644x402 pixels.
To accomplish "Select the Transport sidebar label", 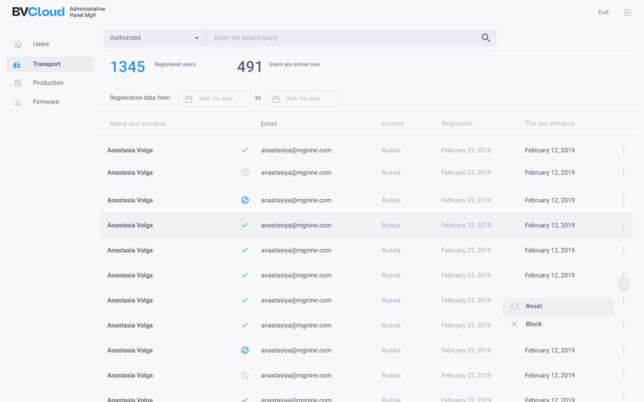I will (47, 64).
